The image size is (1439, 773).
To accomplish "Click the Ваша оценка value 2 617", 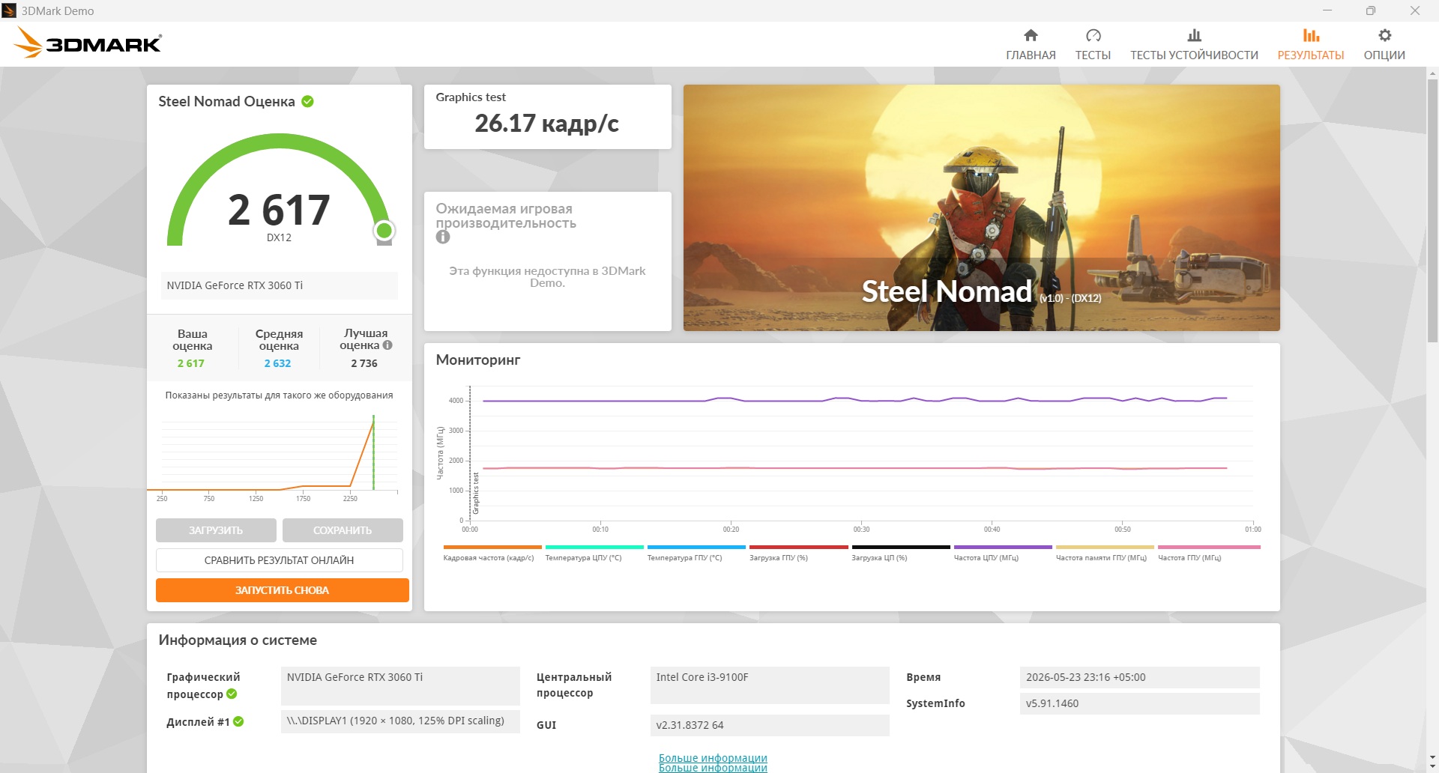I will tap(191, 363).
